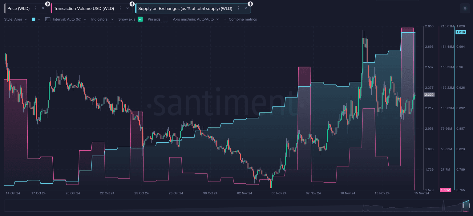Expand the Indicators dropdown
The width and height of the screenshot is (473, 216).
coord(102,19)
